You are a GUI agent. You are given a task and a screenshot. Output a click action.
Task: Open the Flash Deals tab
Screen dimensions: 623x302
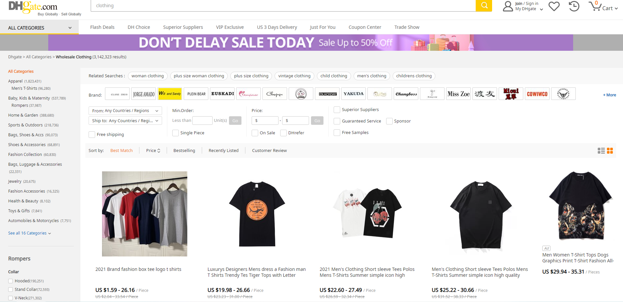(102, 27)
